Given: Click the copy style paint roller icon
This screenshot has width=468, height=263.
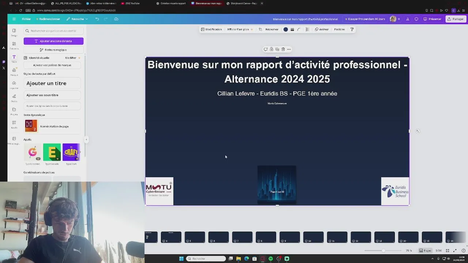Looking at the screenshot, I should (x=352, y=29).
